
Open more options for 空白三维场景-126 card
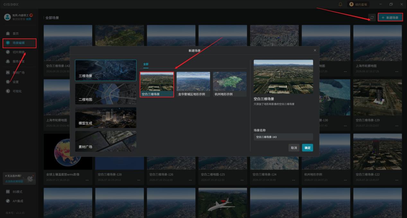click(190, 180)
